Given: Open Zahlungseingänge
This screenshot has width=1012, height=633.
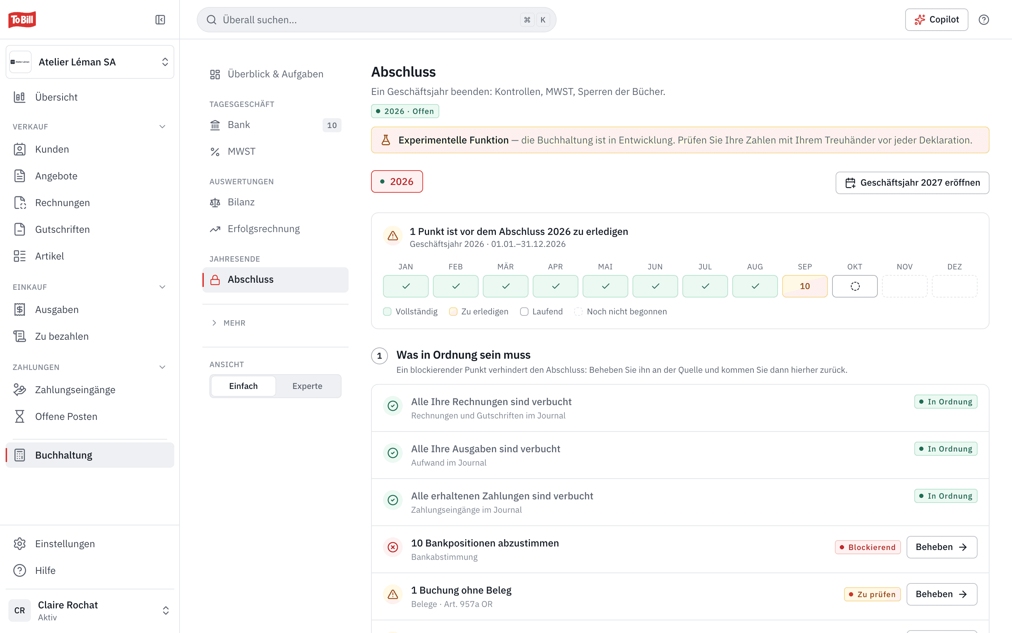Looking at the screenshot, I should click(x=90, y=390).
